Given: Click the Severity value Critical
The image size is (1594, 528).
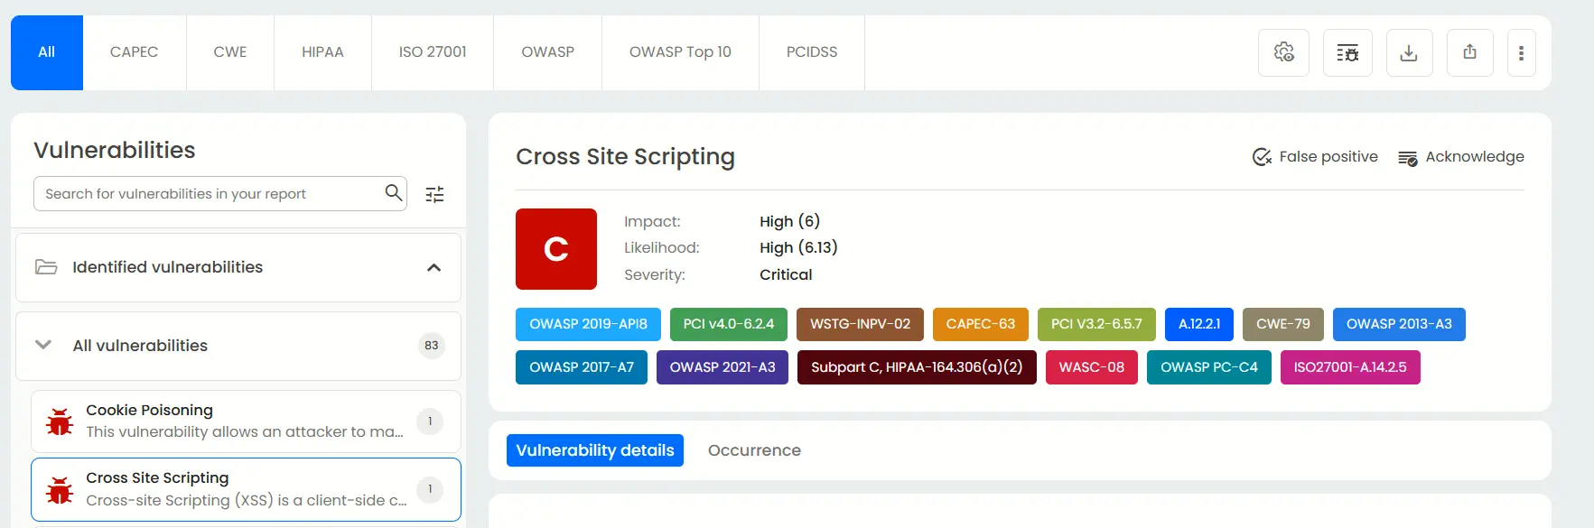Looking at the screenshot, I should point(786,274).
